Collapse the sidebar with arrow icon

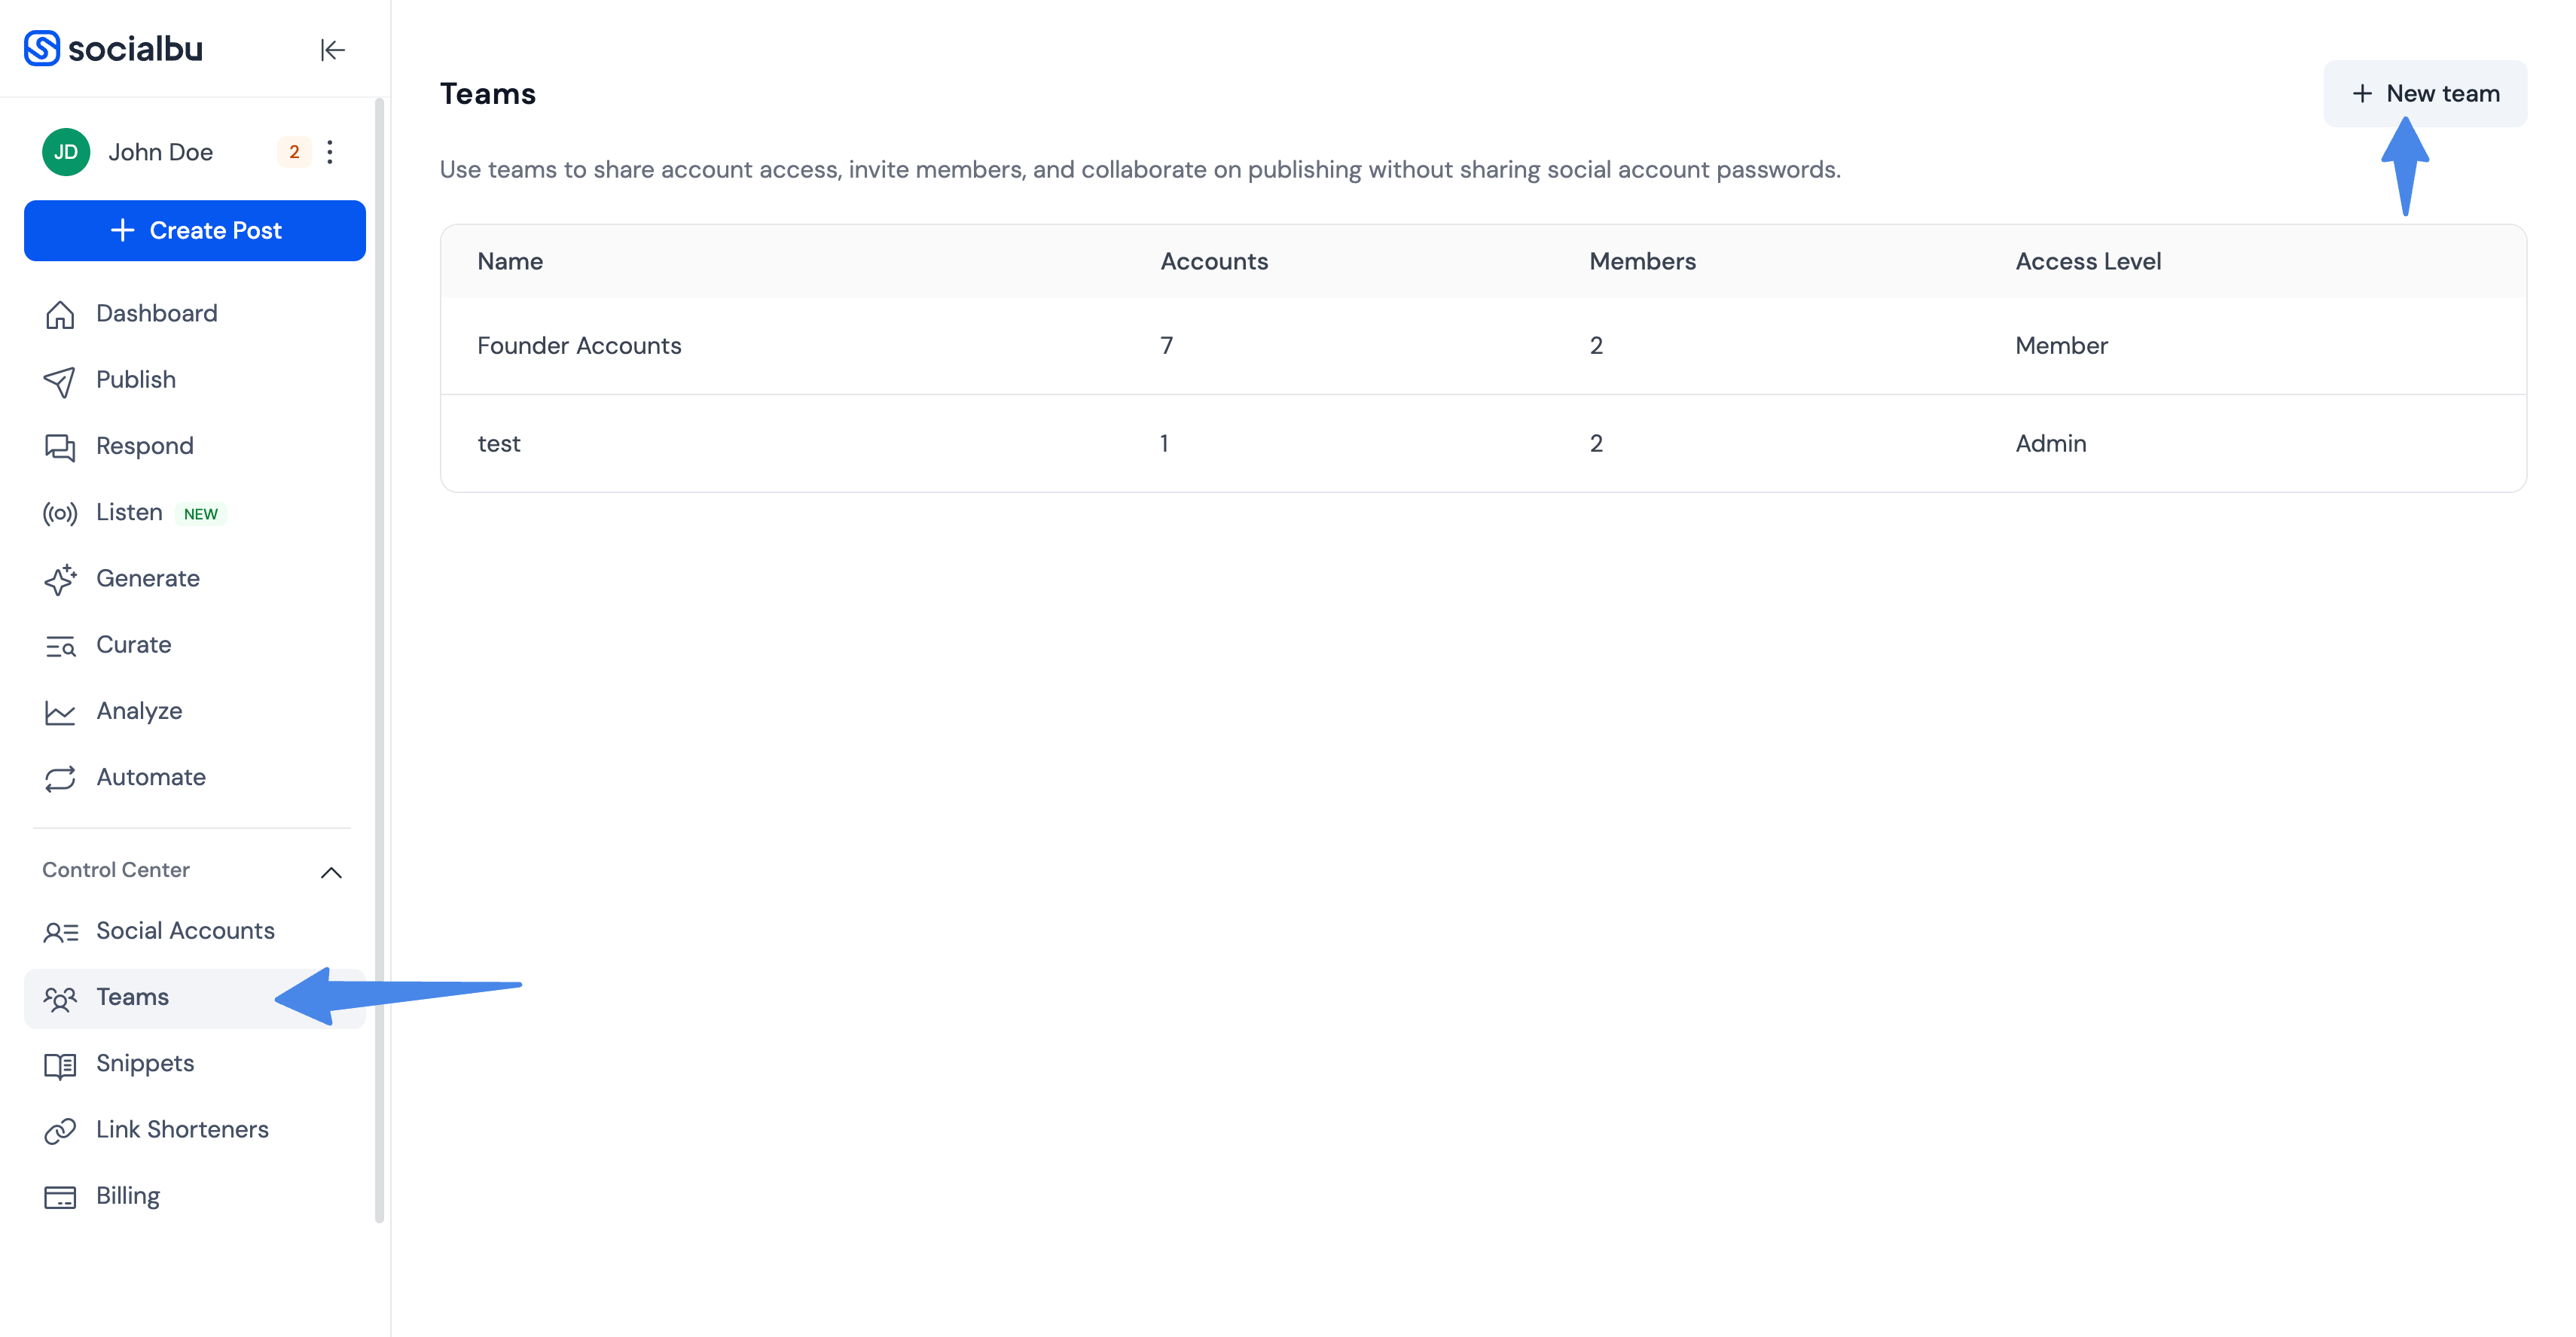(x=332, y=49)
